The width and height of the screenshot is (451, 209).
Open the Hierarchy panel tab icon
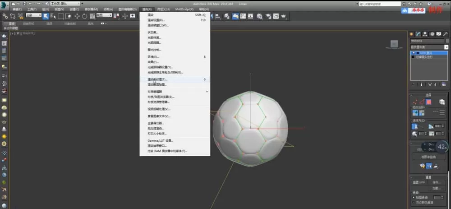425,34
